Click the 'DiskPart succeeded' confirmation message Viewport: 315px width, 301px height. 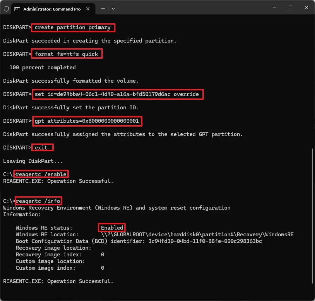[86, 40]
